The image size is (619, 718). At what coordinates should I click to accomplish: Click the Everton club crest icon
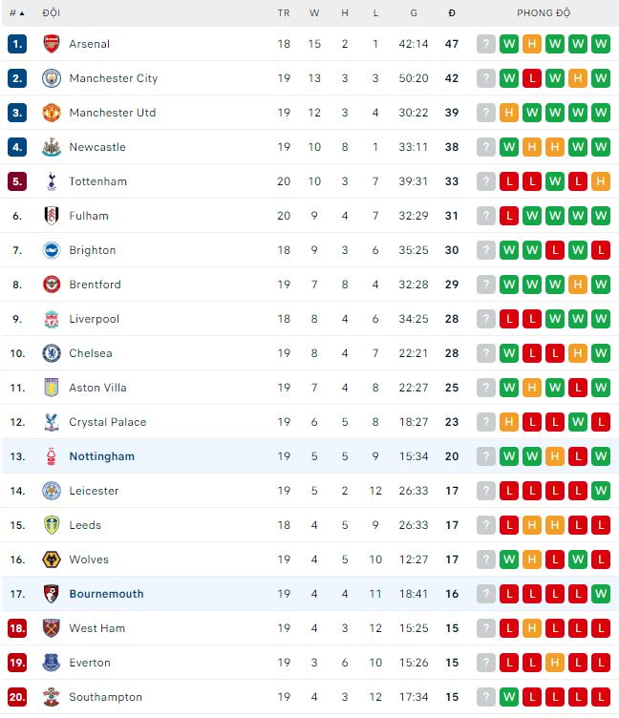(51, 663)
